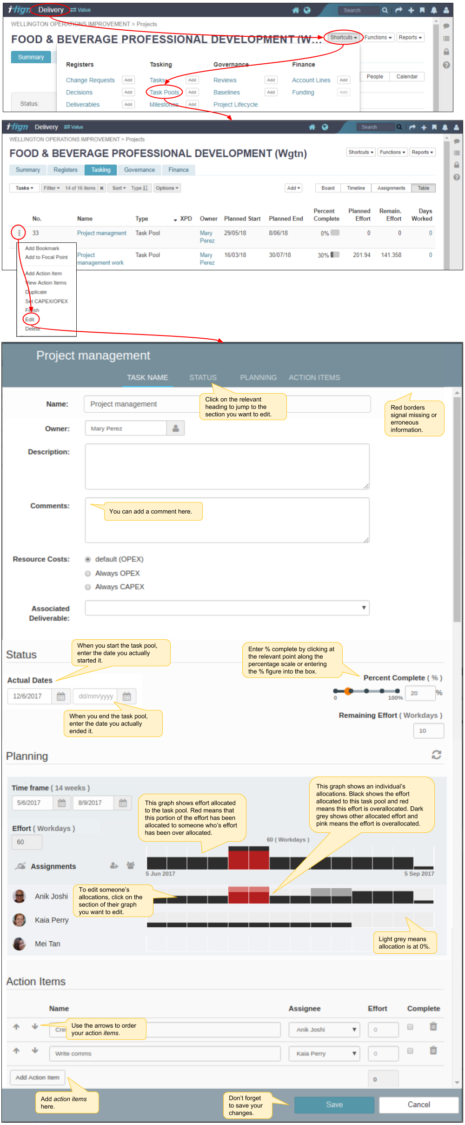
Task: Select Always OPEX radio option
Action: coord(88,573)
